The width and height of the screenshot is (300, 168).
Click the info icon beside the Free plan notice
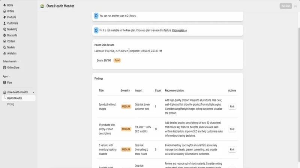pyautogui.click(x=96, y=30)
